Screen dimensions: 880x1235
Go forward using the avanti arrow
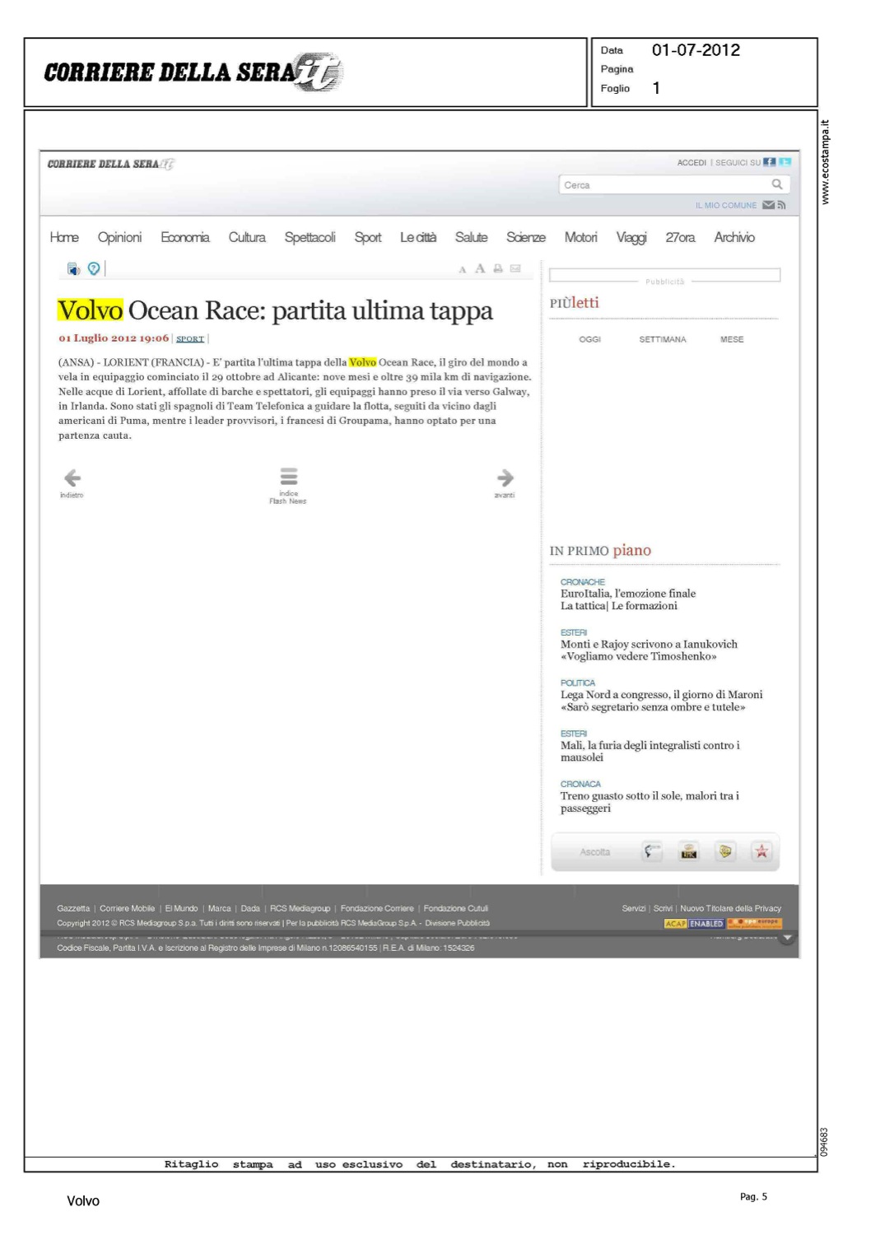click(505, 478)
